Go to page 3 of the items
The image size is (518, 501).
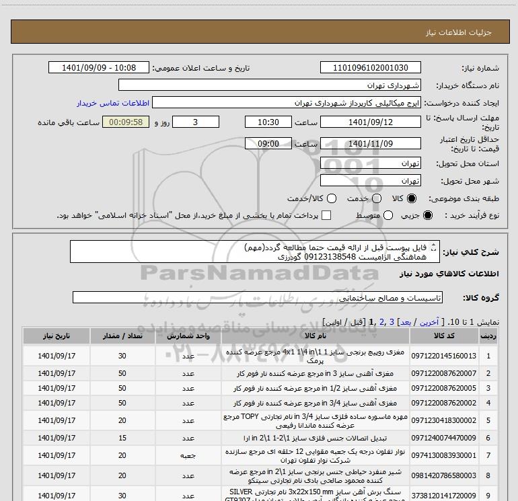[x=392, y=321]
